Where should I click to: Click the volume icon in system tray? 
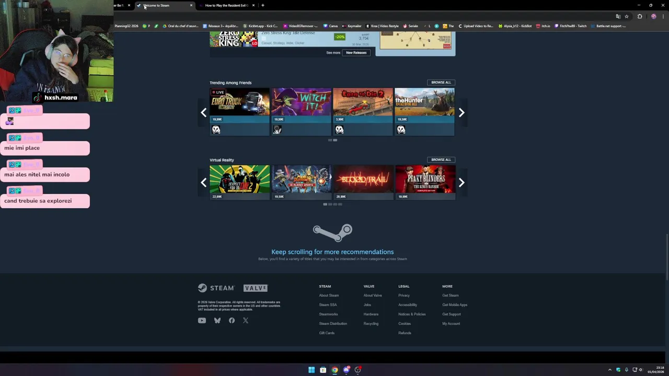[640, 370]
